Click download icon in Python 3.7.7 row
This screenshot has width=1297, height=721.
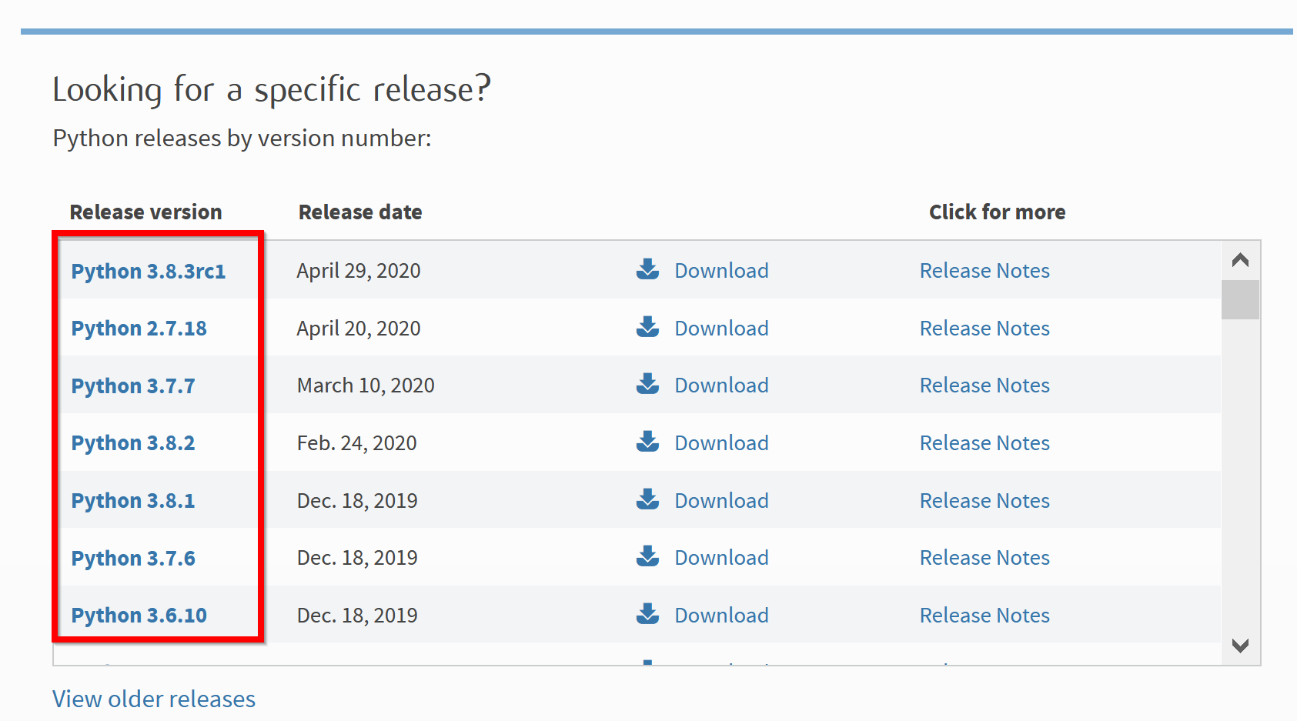[x=647, y=384]
